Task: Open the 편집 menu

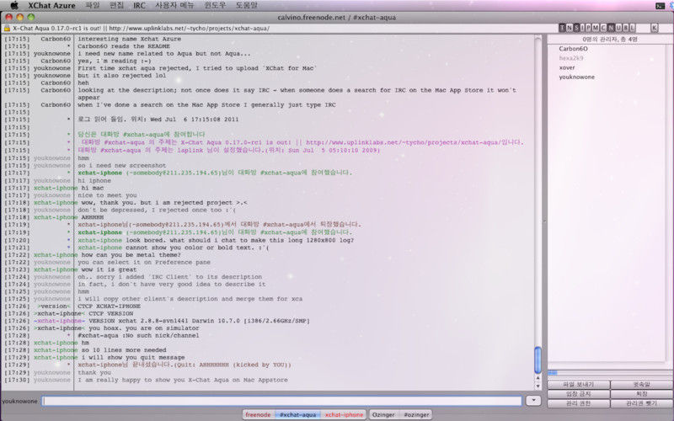Action: point(116,6)
